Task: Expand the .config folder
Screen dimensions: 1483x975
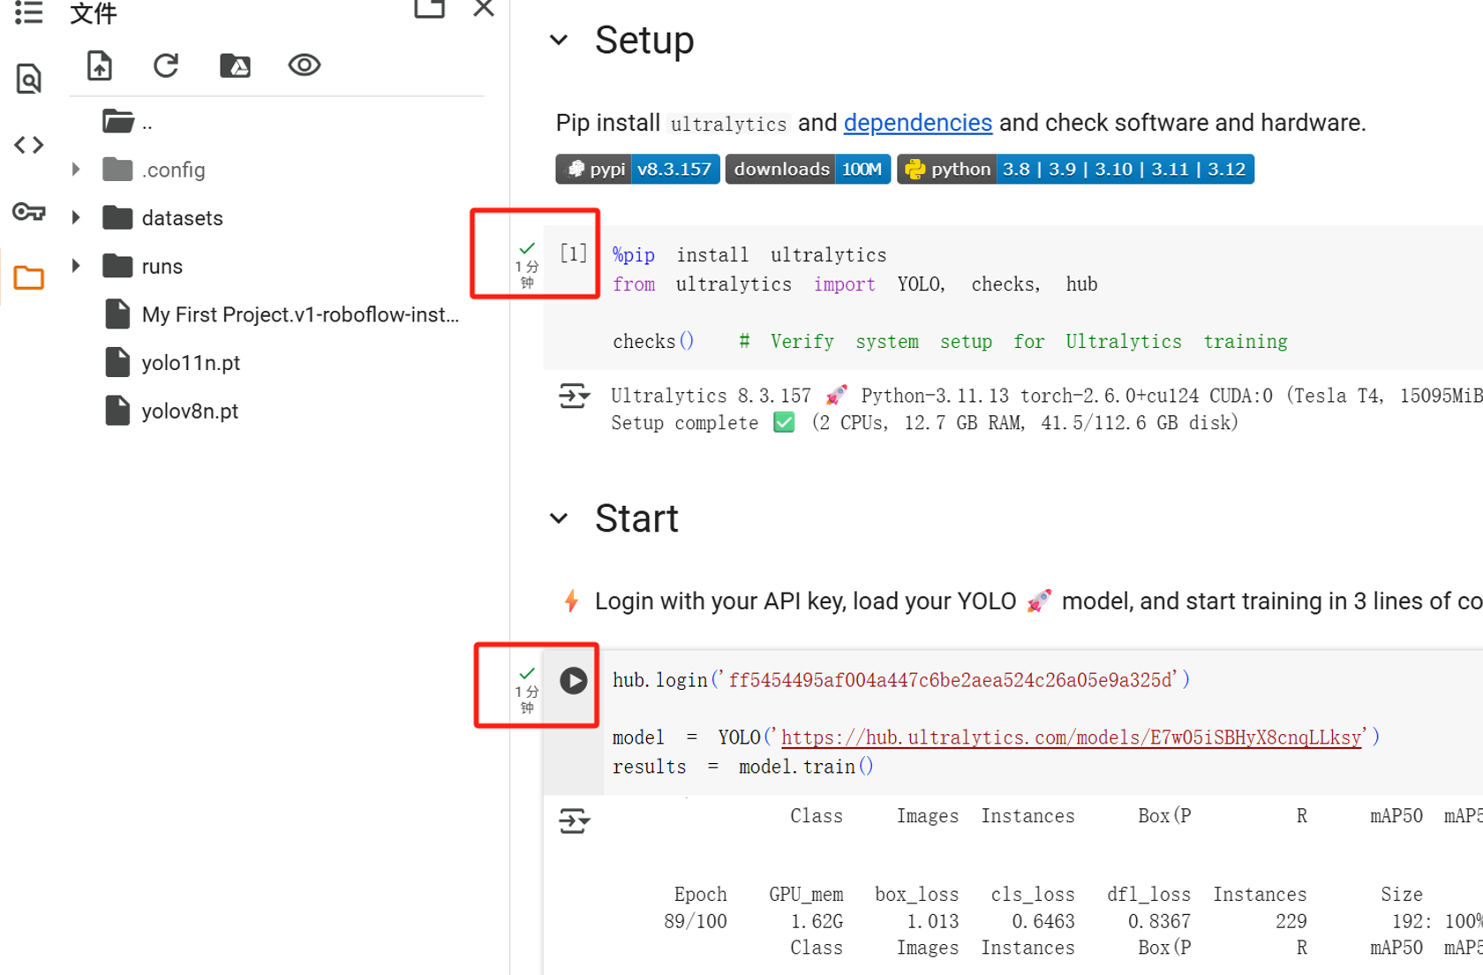Action: pos(76,169)
